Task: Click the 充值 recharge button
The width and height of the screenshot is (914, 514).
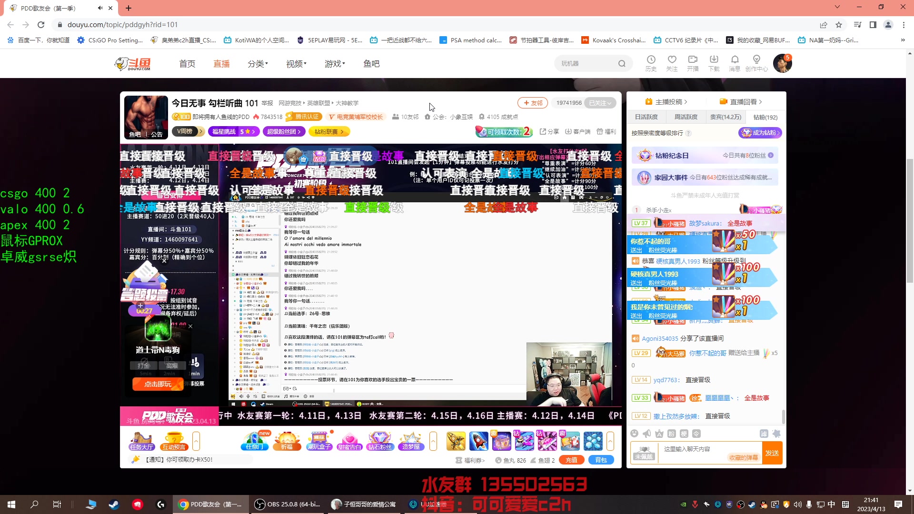Action: [x=571, y=460]
